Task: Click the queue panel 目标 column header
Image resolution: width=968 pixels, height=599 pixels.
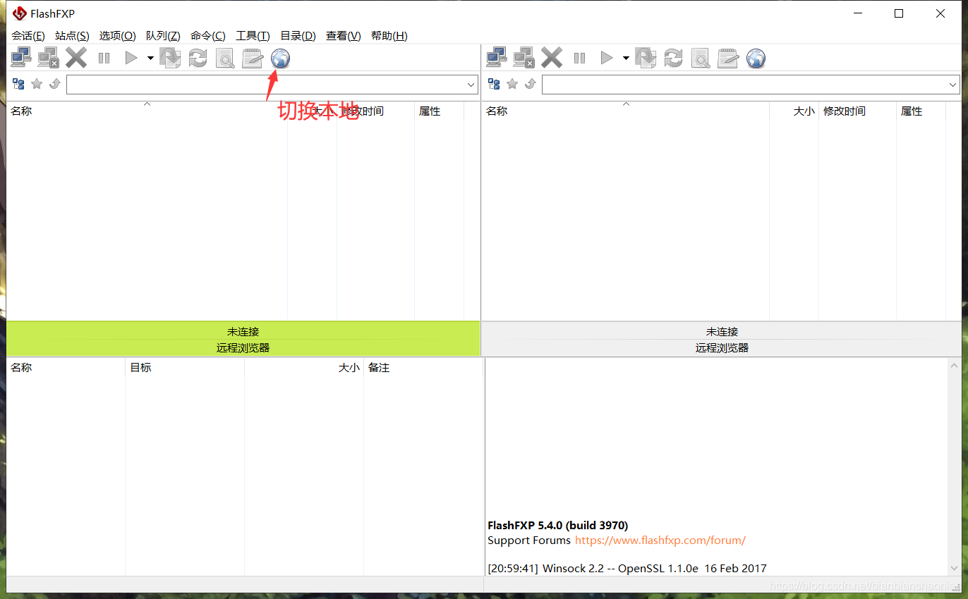Action: click(x=185, y=367)
